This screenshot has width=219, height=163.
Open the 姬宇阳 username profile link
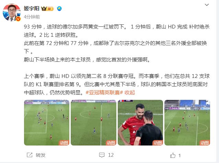(x=32, y=9)
